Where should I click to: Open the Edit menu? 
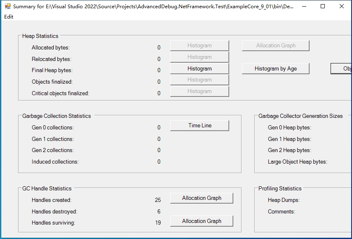pos(9,16)
